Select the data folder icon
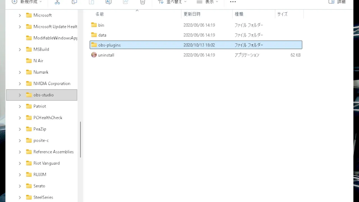 (x=94, y=35)
